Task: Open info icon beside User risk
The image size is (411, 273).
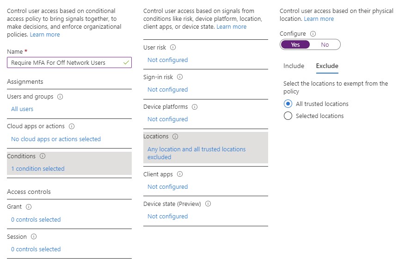Action: point(173,48)
